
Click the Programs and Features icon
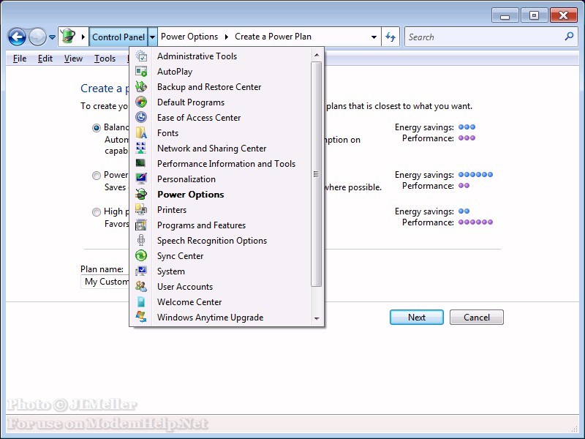[141, 225]
